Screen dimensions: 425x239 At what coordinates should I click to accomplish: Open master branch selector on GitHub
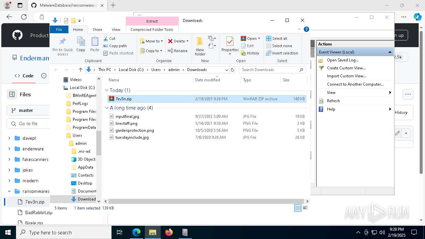[x=28, y=110]
